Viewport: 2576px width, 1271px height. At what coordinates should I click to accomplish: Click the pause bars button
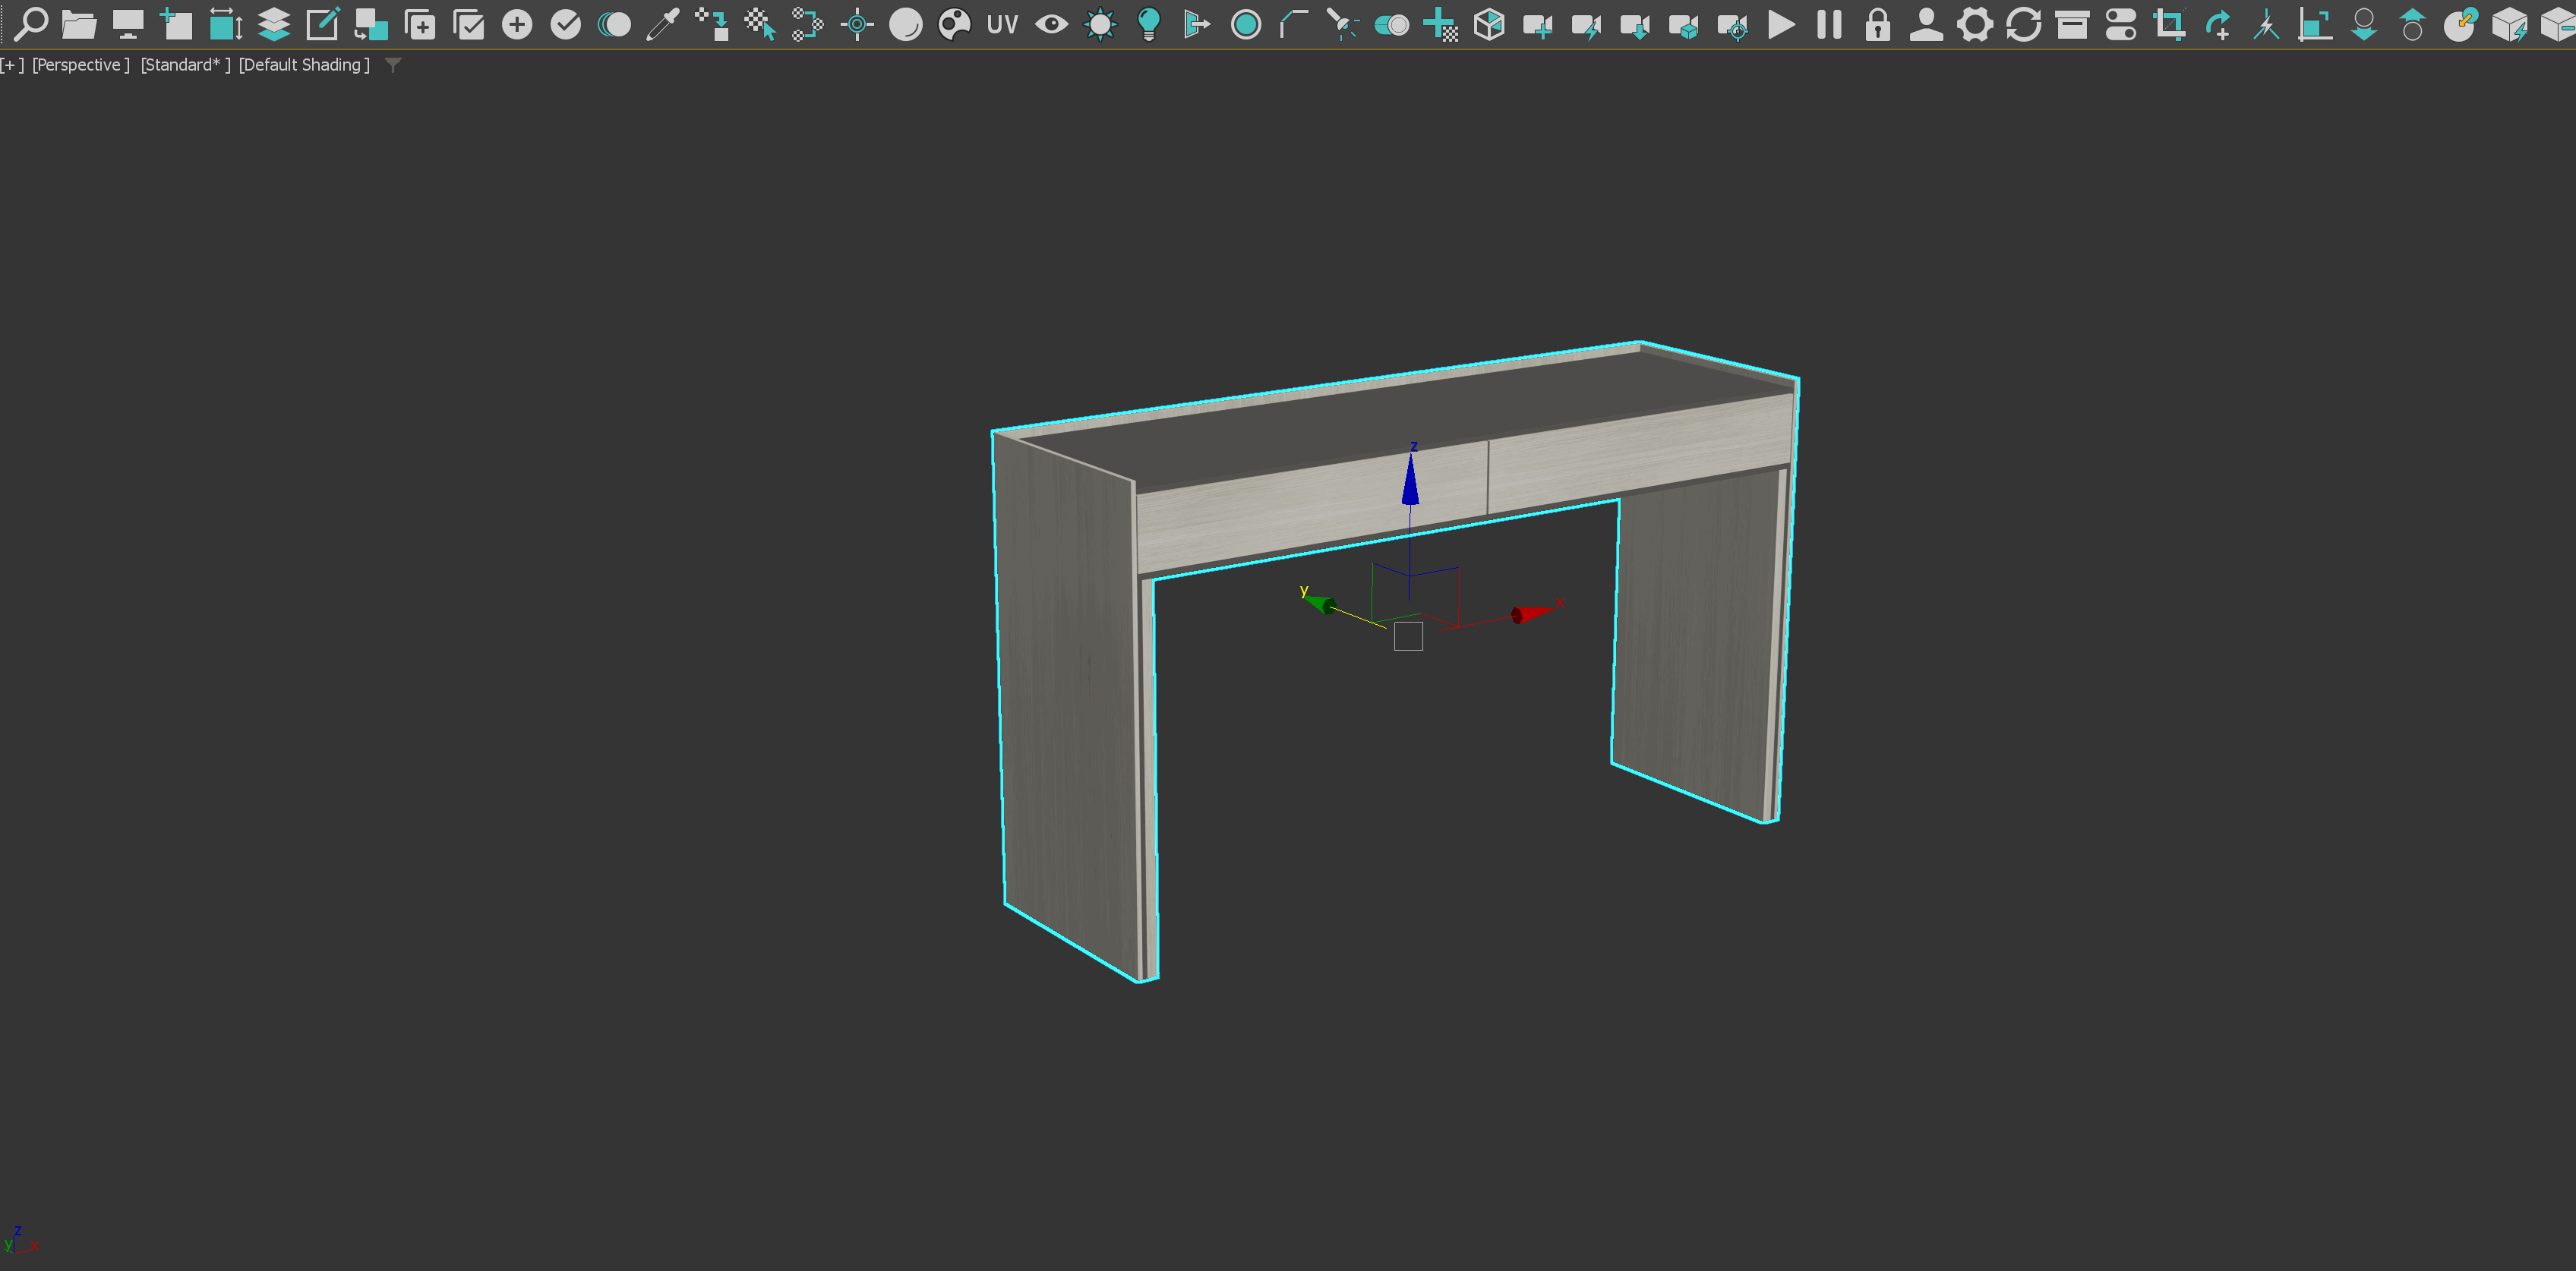1829,24
